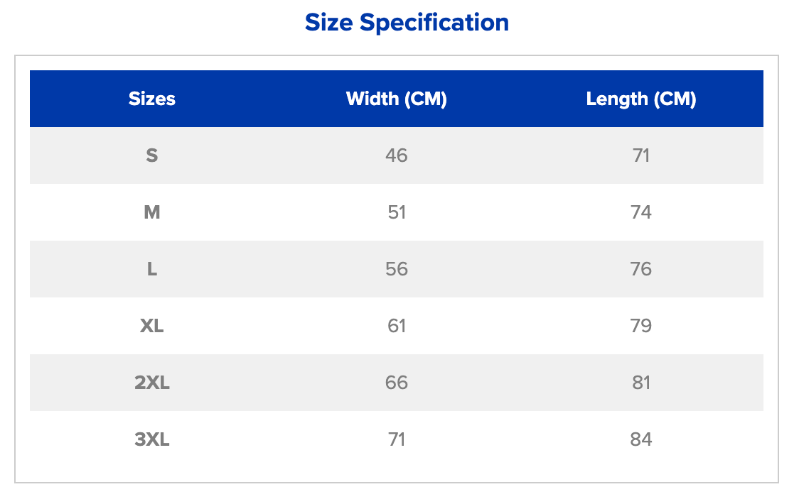799x504 pixels.
Task: Select the S size row label
Action: 152,155
